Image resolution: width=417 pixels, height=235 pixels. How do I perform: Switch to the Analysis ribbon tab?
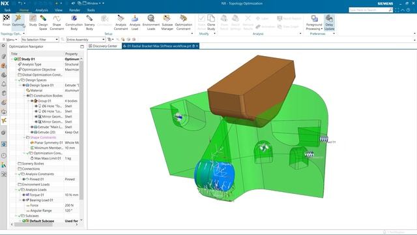click(42, 10)
